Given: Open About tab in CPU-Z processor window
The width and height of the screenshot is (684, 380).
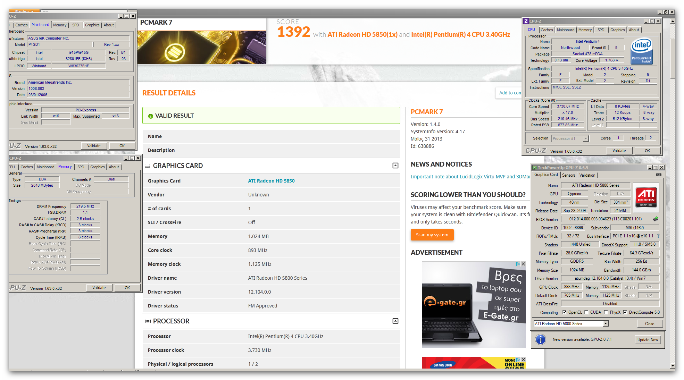Looking at the screenshot, I should 634,30.
